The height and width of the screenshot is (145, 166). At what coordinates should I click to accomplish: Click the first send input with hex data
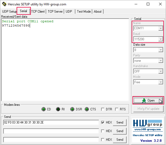51,122
